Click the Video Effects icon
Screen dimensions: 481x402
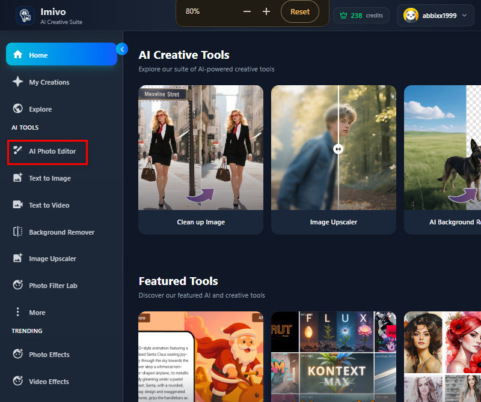click(x=18, y=380)
